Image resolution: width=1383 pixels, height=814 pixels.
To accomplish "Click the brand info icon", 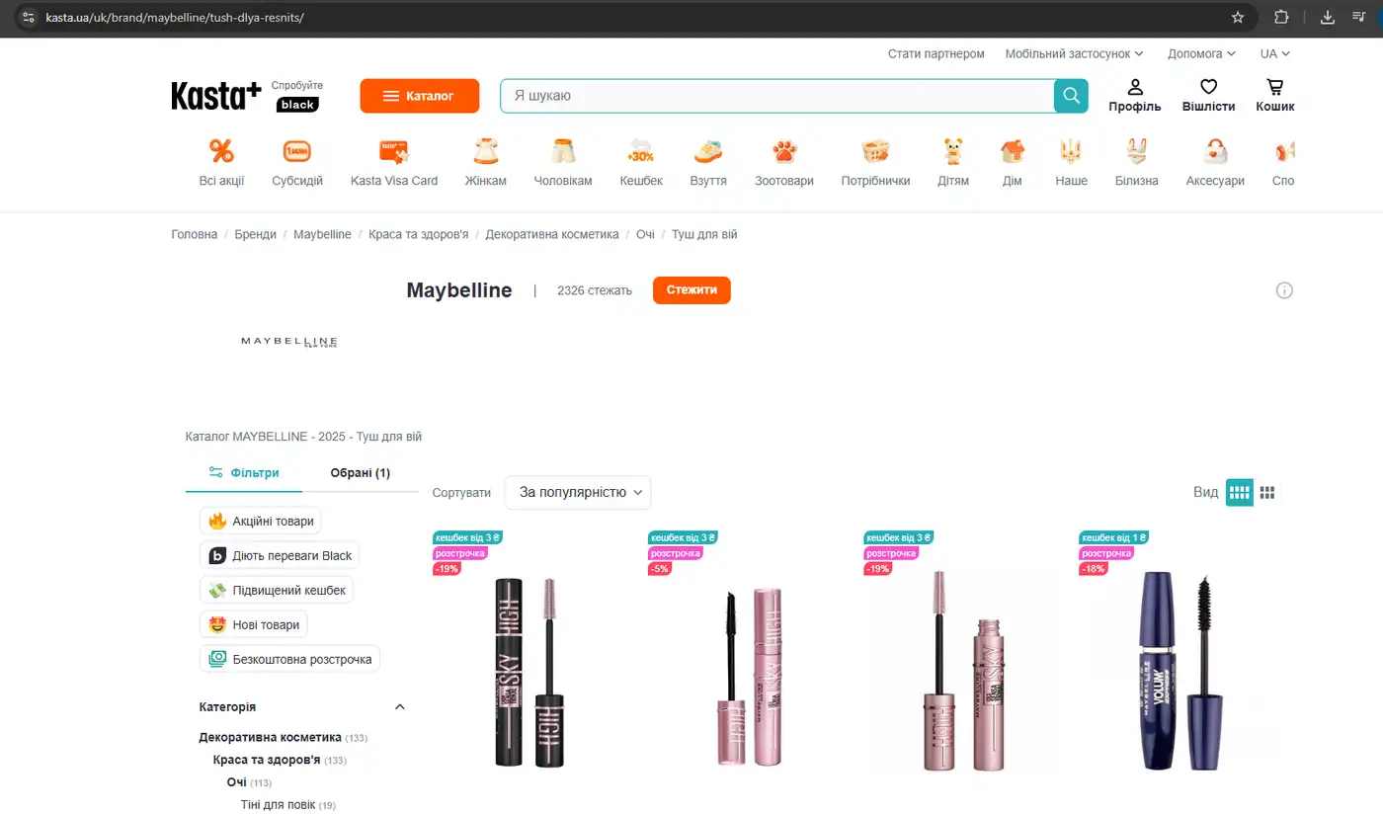I will pyautogui.click(x=1284, y=290).
